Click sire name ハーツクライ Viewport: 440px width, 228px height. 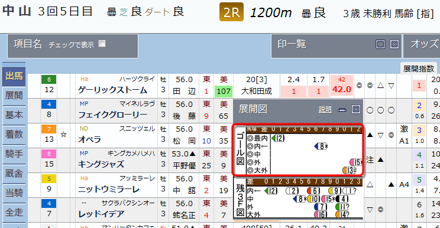coord(137,79)
